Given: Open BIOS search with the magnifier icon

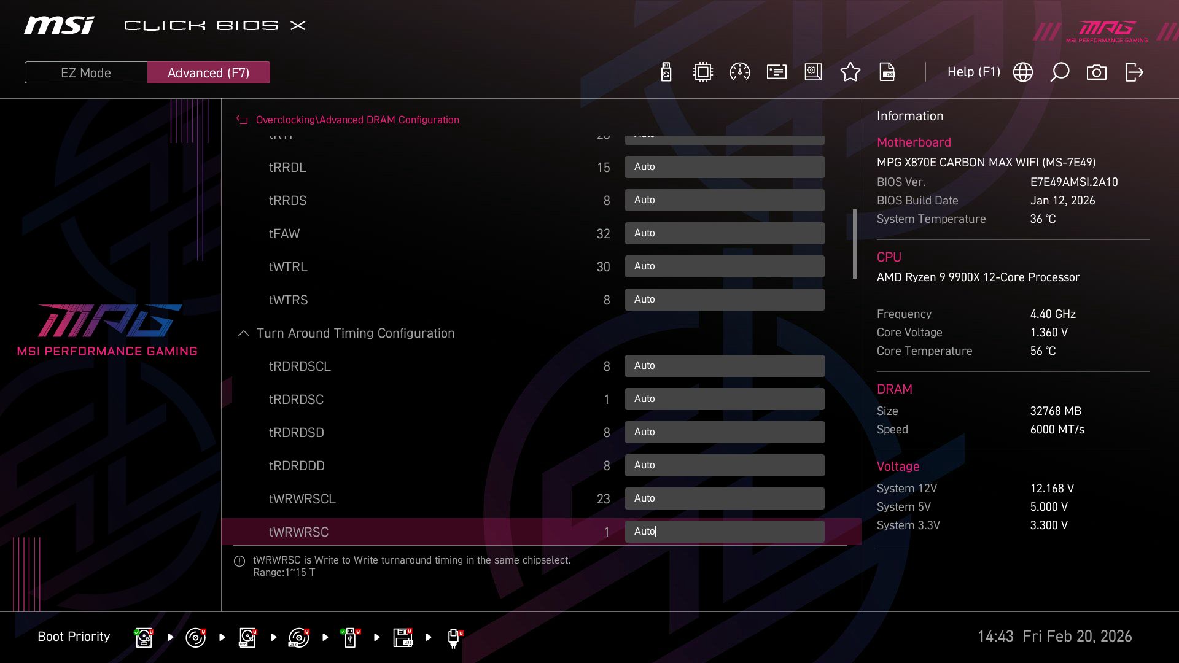Looking at the screenshot, I should pos(1059,72).
